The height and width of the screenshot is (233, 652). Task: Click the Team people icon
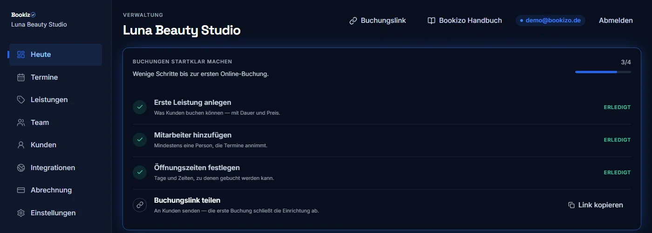click(21, 123)
